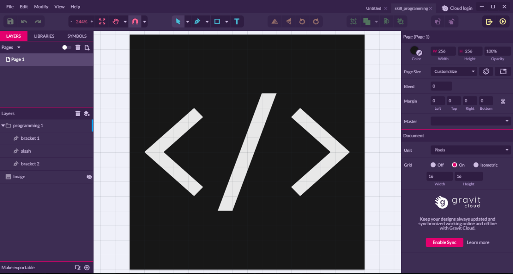Collapse the programming 1 layer group

[x=3, y=125]
